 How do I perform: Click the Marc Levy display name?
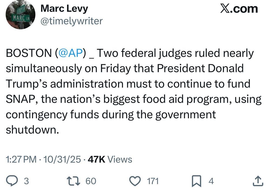coord(64,9)
